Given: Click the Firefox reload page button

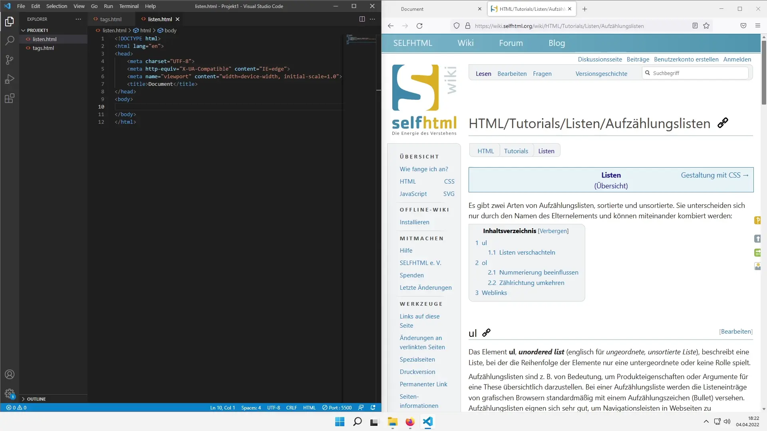Looking at the screenshot, I should tap(419, 26).
